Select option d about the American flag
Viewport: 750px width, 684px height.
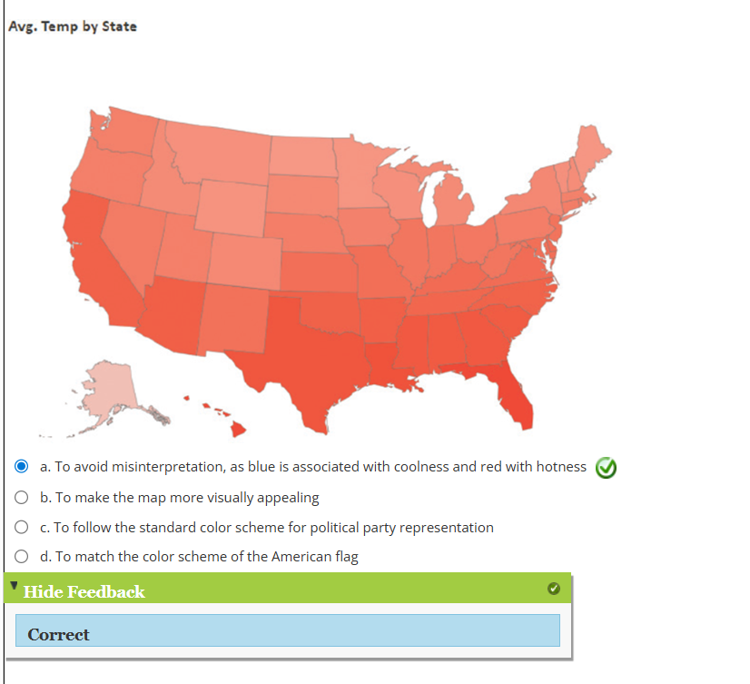[22, 557]
